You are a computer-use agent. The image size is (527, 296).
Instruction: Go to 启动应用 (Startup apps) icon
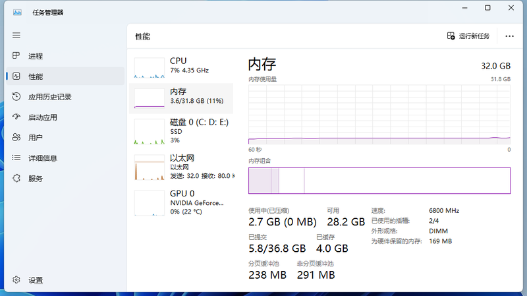click(16, 117)
